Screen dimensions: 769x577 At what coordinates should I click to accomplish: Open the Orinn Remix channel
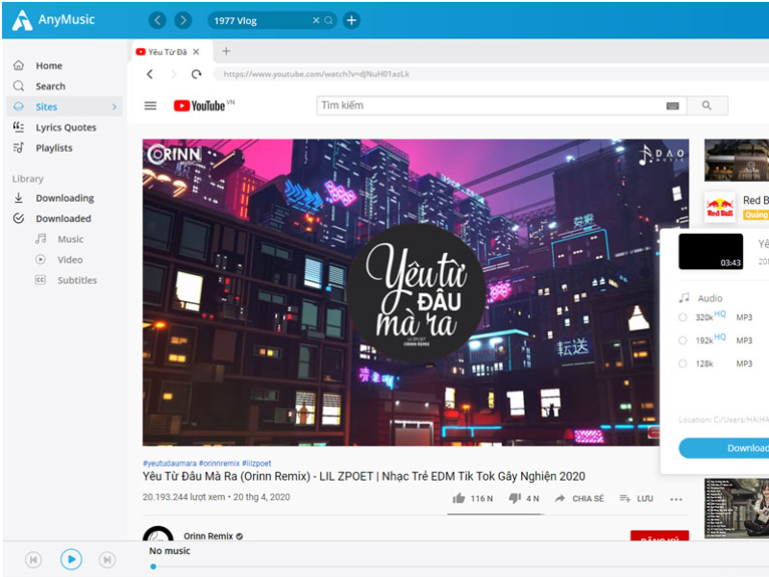tap(209, 537)
